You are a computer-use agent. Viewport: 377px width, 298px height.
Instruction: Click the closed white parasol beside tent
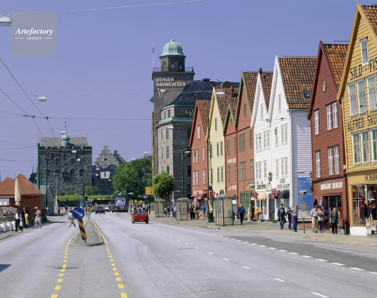click(x=17, y=192)
